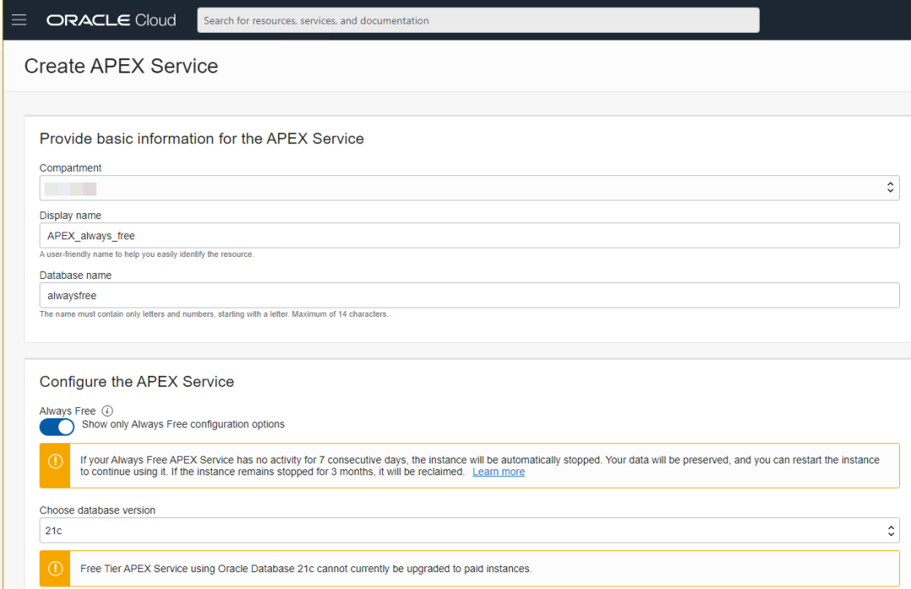Open the hamburger navigation menu

pyautogui.click(x=19, y=19)
